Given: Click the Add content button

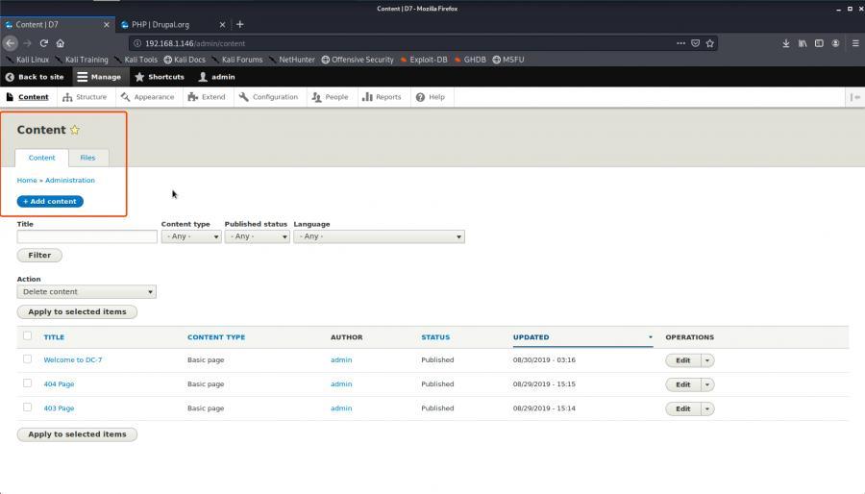Looking at the screenshot, I should pos(50,202).
